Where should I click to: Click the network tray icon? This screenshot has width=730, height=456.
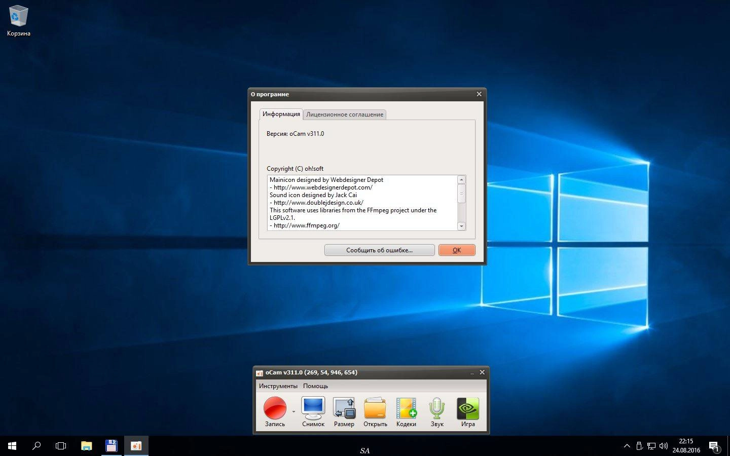coord(651,446)
